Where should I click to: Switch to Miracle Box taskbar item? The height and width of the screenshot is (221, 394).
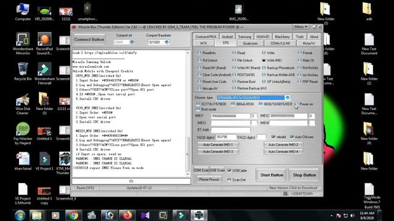(x=199, y=215)
